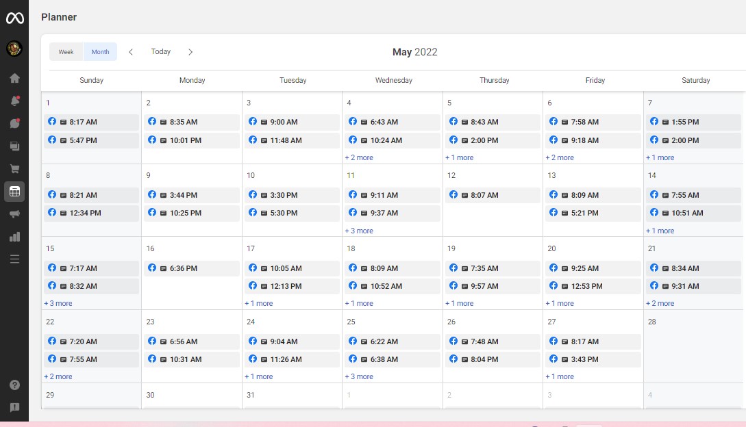Advance to the next month

[190, 52]
